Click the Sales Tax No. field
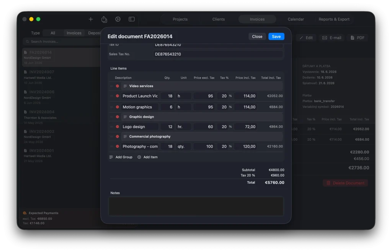 click(x=218, y=54)
